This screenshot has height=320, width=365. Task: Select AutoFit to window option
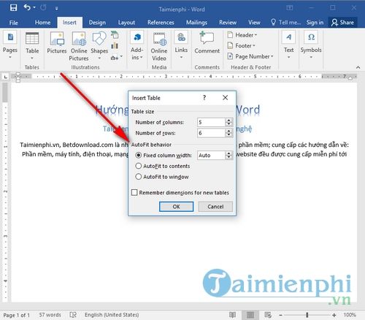(162, 177)
